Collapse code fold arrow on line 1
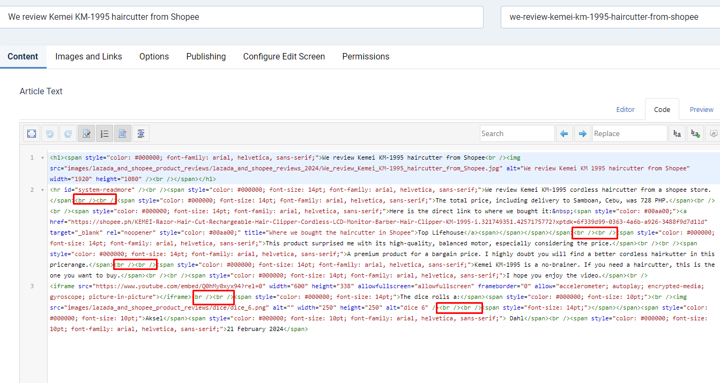The image size is (720, 383). point(42,158)
